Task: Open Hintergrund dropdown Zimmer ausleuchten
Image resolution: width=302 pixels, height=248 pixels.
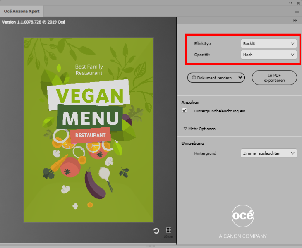Action: 268,153
